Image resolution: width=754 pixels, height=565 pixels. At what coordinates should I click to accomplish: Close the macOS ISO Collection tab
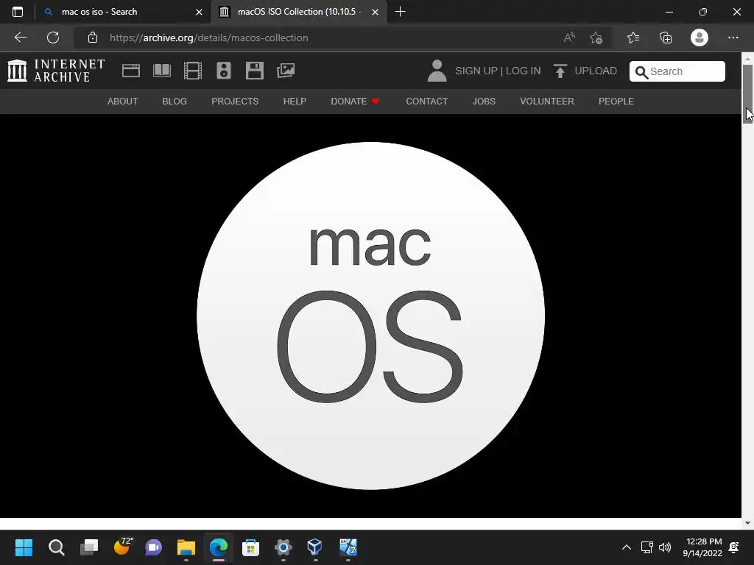click(x=375, y=12)
